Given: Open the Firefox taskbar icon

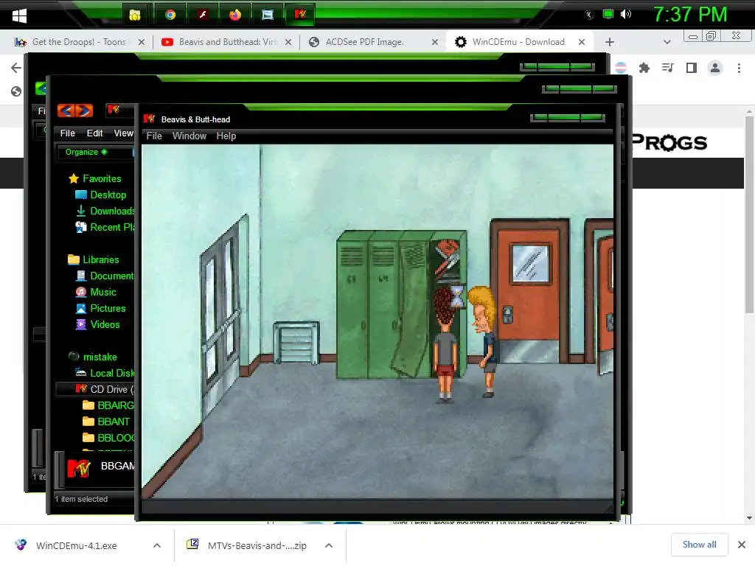Looking at the screenshot, I should pos(235,15).
